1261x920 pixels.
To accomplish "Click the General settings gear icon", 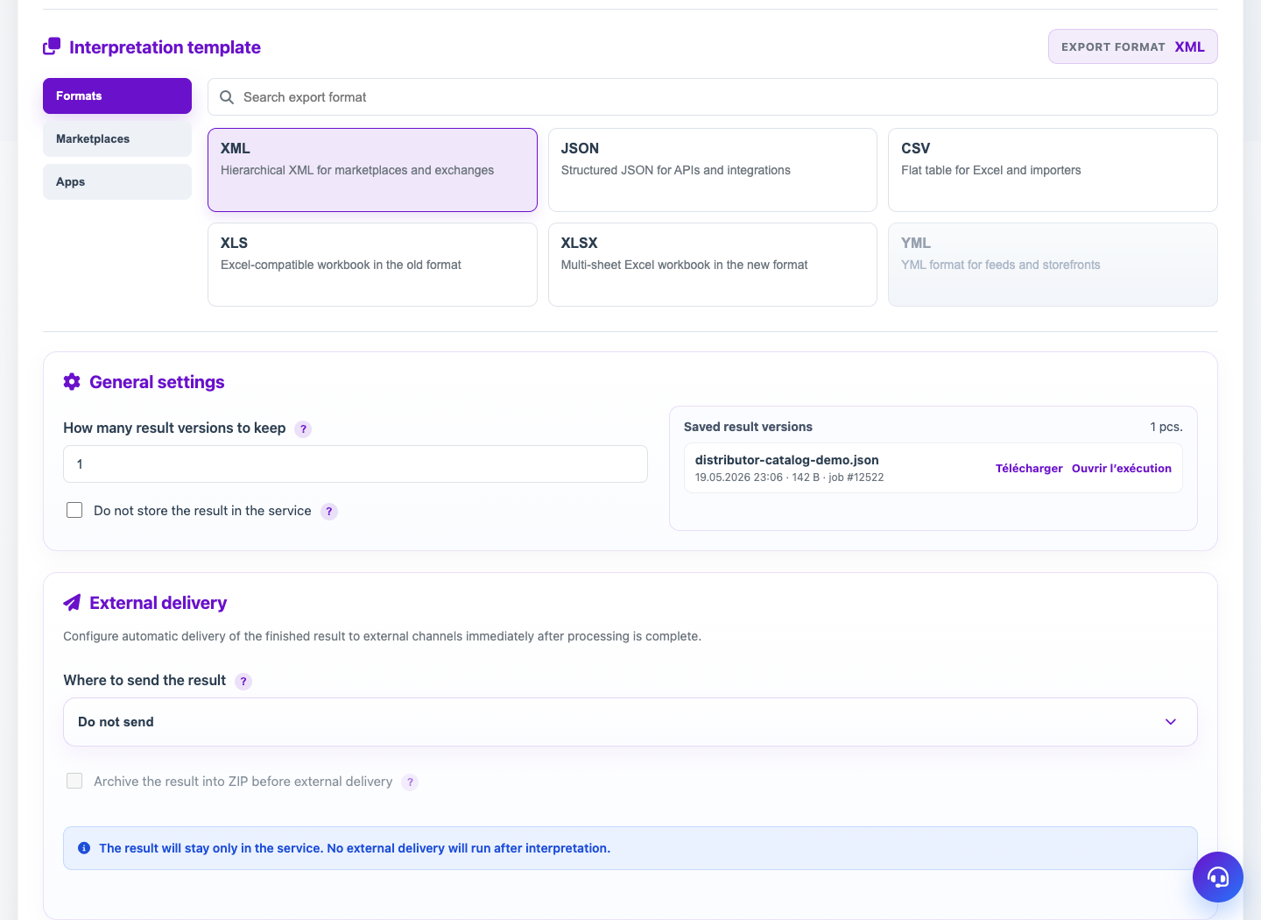I will coord(72,382).
